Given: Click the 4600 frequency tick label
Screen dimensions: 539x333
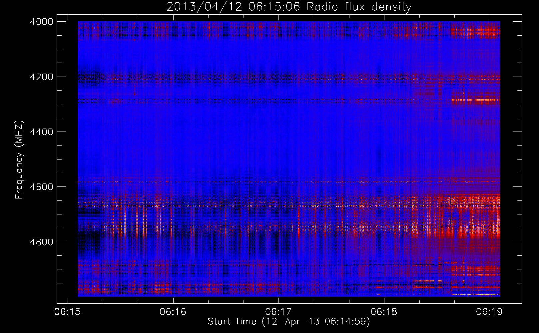Looking at the screenshot, I should click(42, 187).
